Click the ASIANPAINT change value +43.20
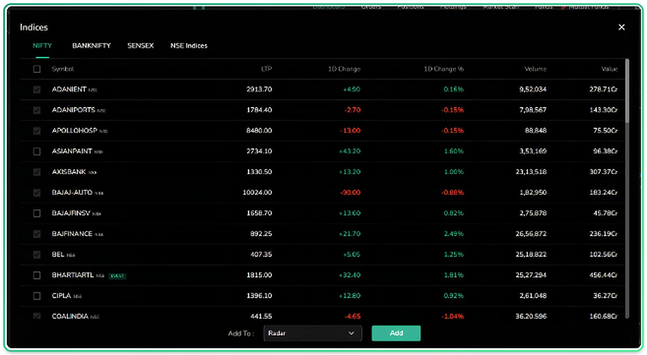Viewport: 647px width, 355px height. coord(350,151)
